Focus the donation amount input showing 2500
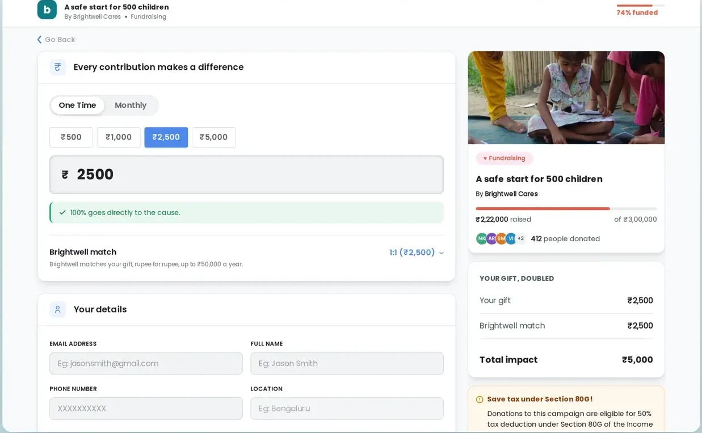This screenshot has height=433, width=702. click(246, 175)
